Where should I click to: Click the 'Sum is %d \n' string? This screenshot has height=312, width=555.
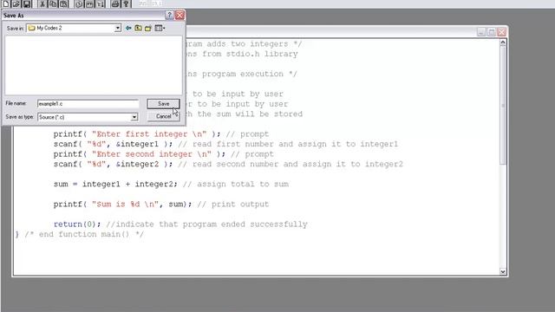click(x=125, y=205)
